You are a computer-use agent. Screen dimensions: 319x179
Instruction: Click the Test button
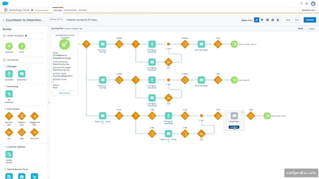click(x=297, y=20)
